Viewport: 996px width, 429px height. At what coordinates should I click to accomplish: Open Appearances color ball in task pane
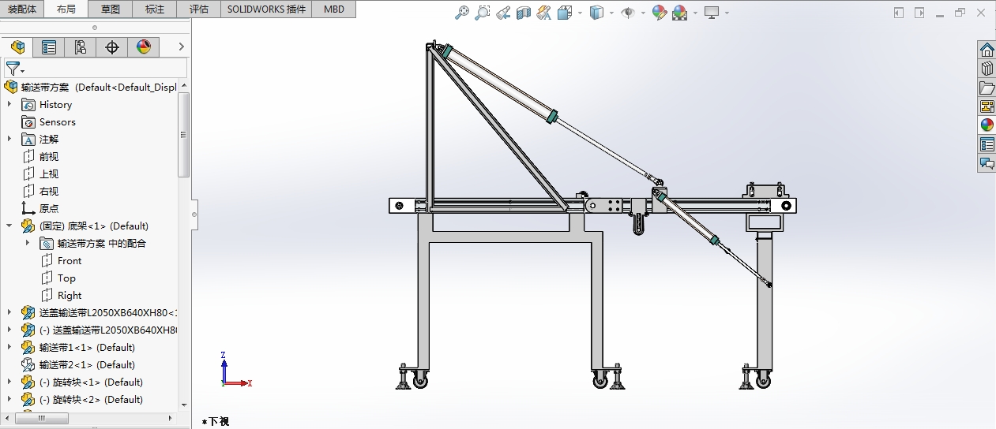(x=987, y=125)
